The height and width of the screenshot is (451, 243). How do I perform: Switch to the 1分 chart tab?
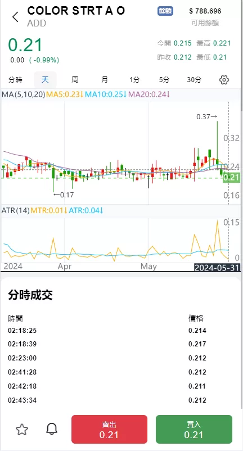(134, 80)
